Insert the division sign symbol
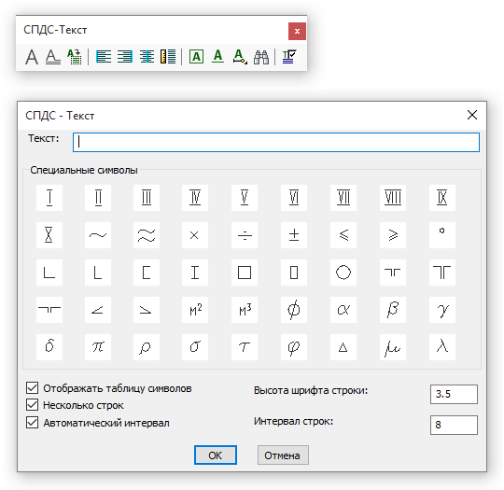 (x=245, y=235)
